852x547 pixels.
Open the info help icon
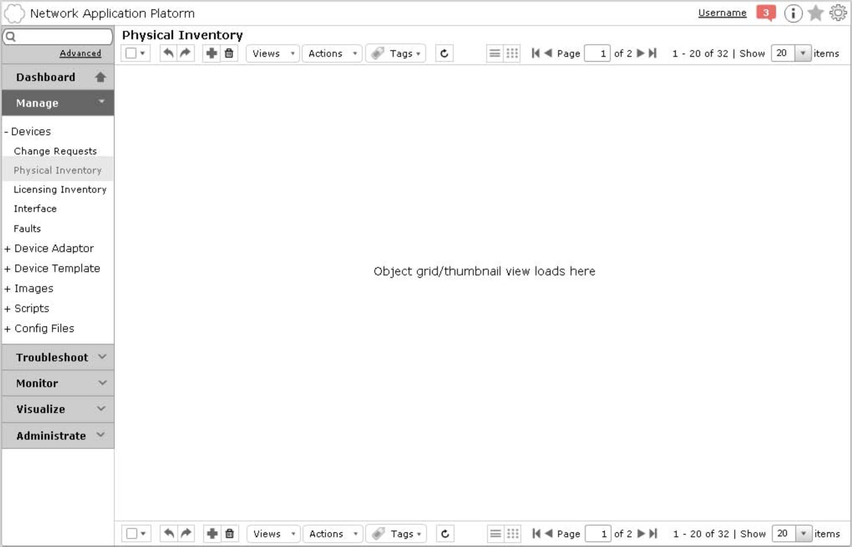793,14
